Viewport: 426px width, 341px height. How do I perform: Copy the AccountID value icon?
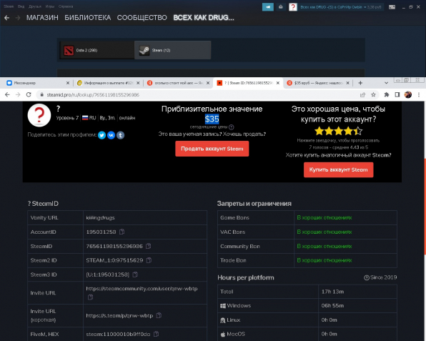122,232
